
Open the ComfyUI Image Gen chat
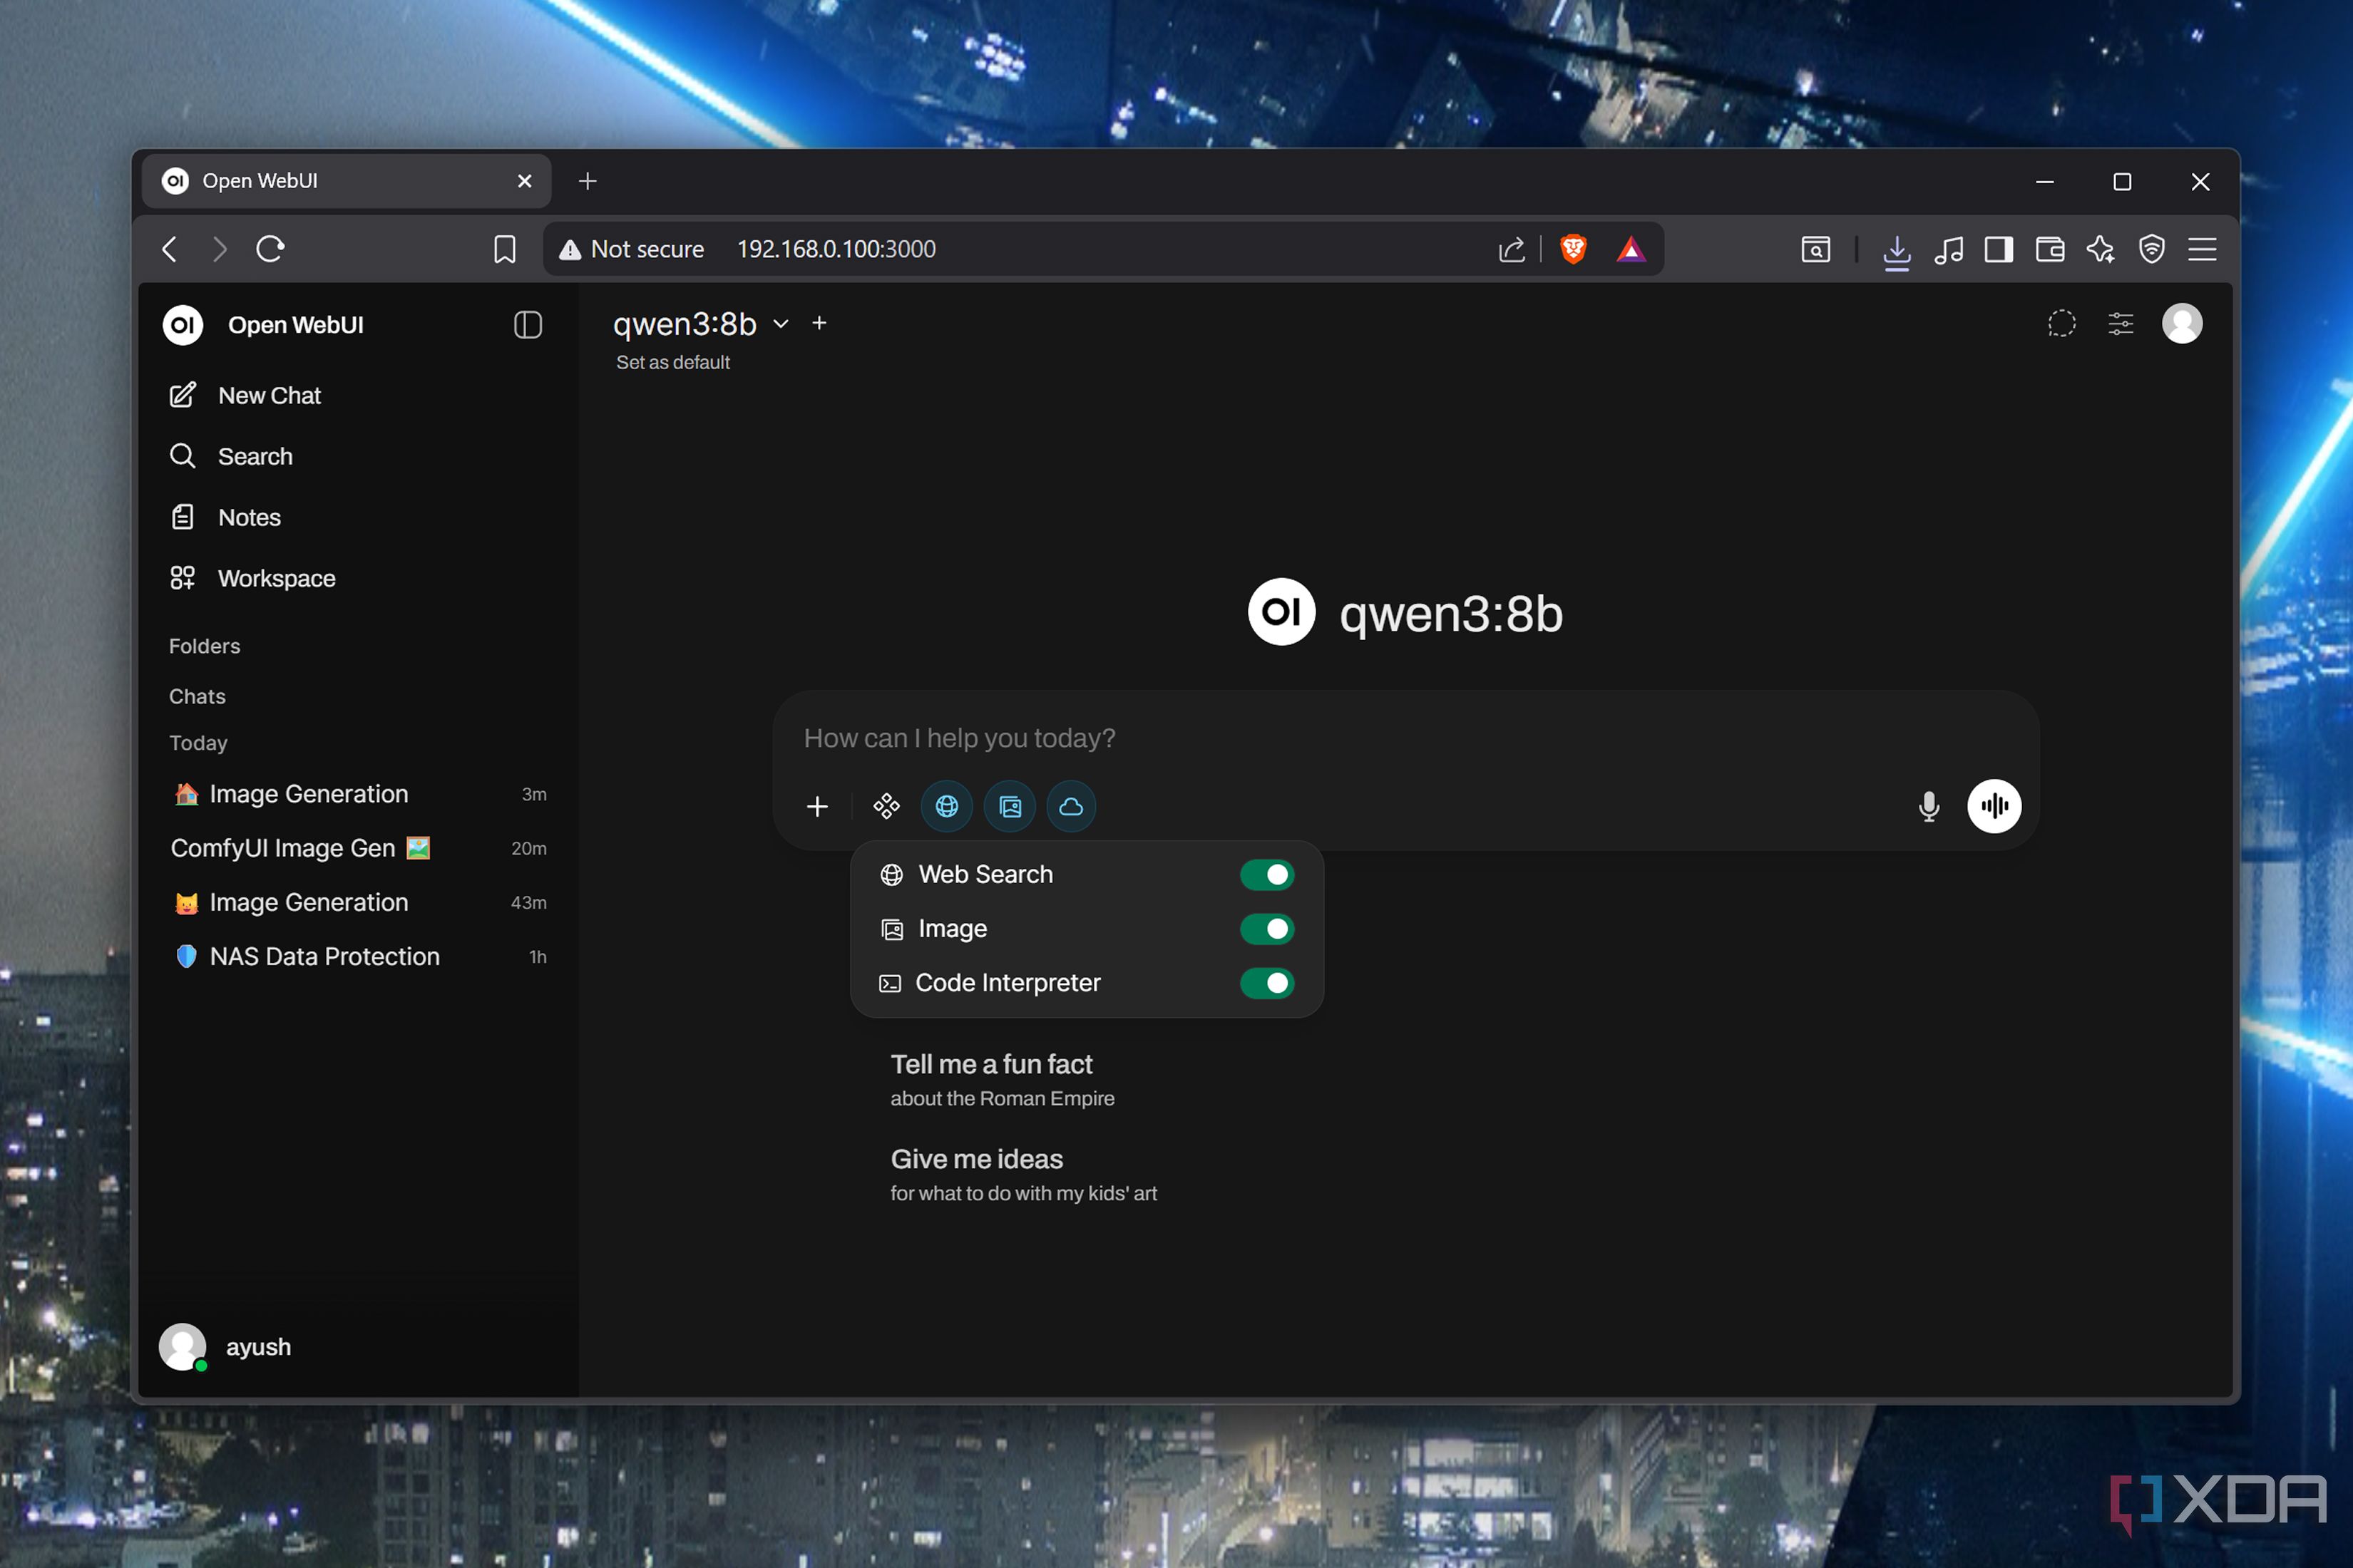[x=357, y=848]
